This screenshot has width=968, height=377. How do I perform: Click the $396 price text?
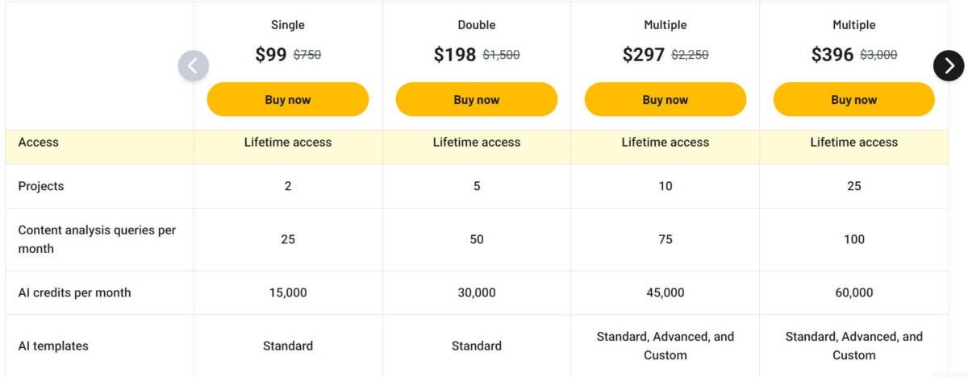(x=832, y=55)
